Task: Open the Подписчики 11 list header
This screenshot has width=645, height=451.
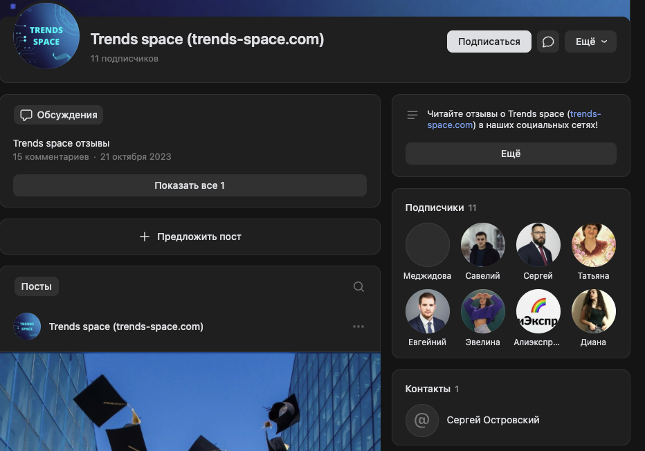Action: click(441, 208)
